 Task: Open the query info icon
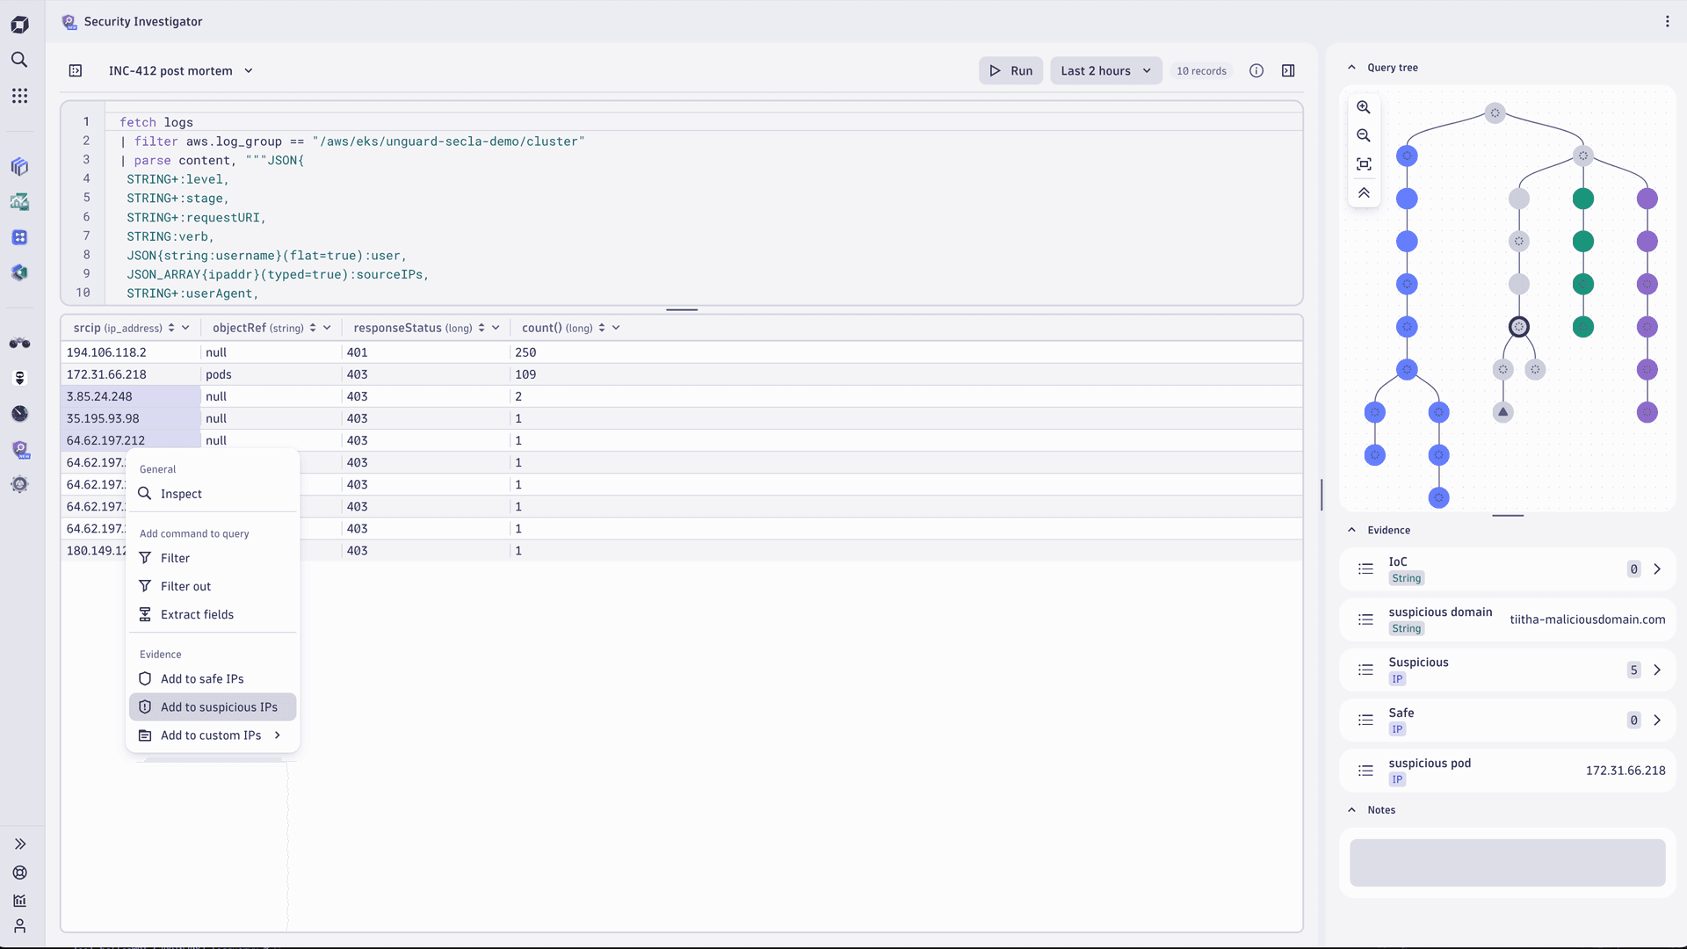1256,71
